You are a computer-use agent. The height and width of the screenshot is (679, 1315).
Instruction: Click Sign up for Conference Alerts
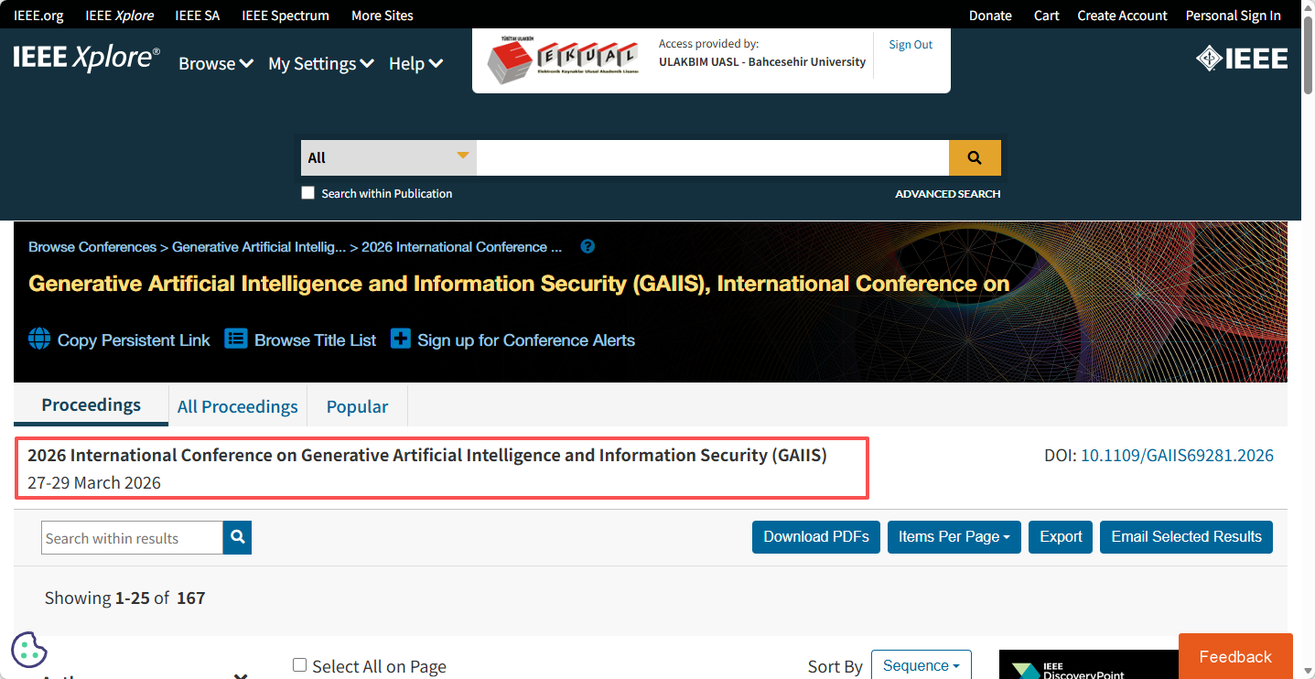coord(526,340)
